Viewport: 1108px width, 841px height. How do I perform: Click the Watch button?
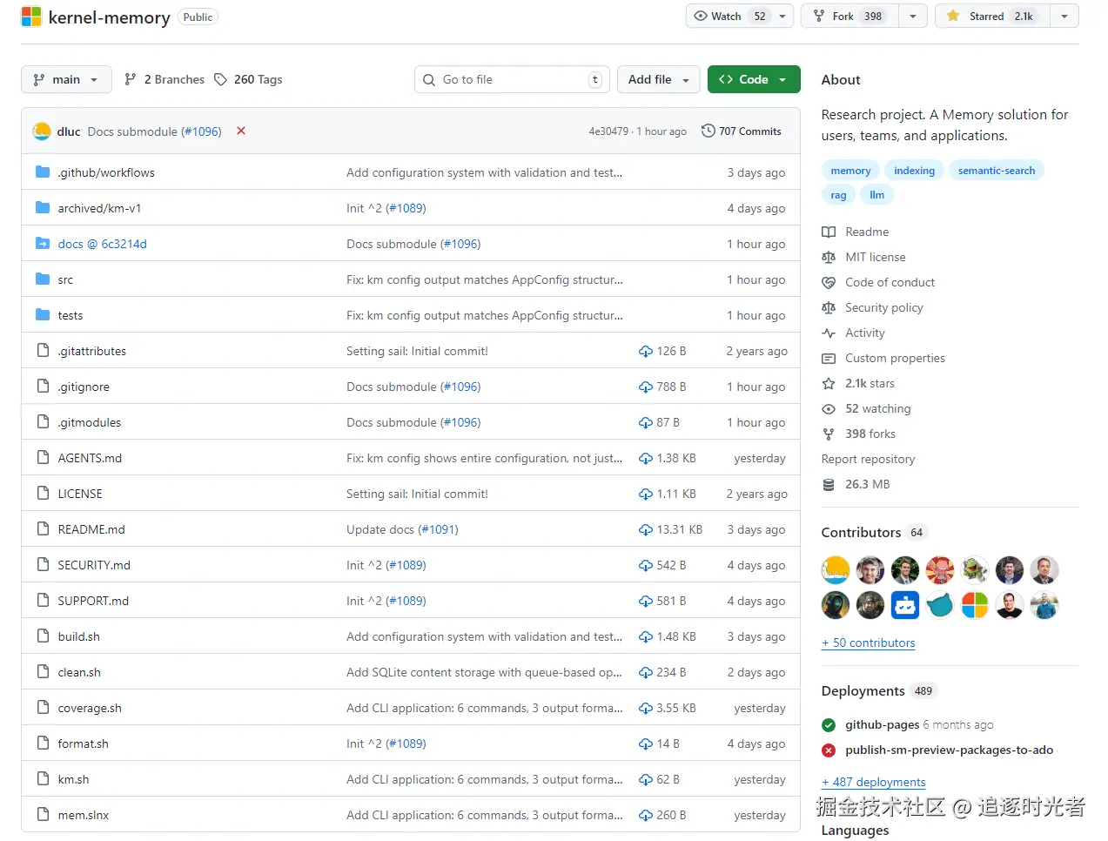(729, 16)
